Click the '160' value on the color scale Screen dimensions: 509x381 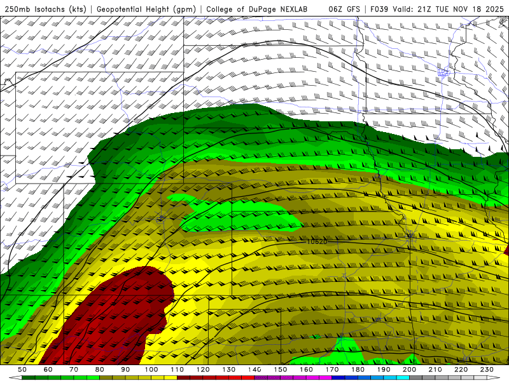[307, 370]
